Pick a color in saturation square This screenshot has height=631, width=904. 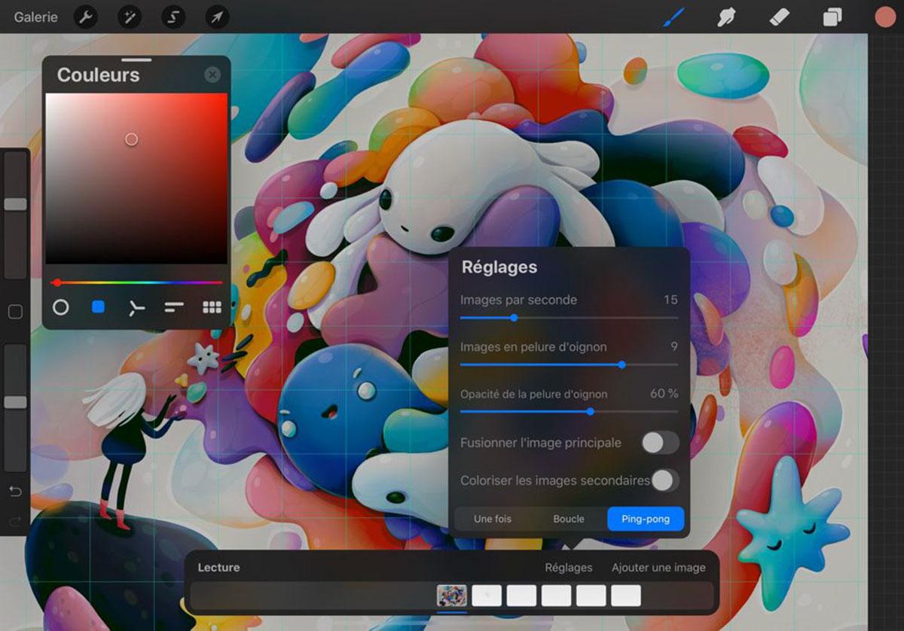point(136,178)
